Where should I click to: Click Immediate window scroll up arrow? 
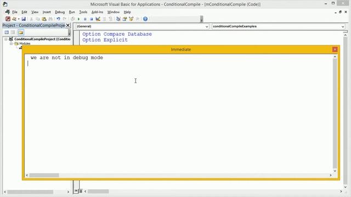[x=335, y=57]
